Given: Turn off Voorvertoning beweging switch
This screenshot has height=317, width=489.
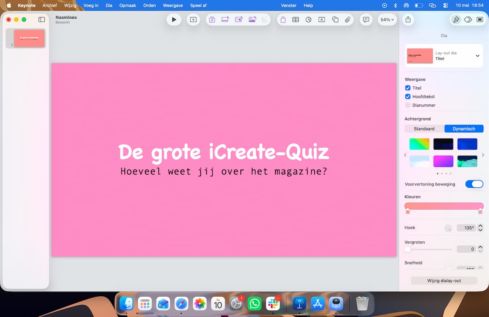Looking at the screenshot, I should pyautogui.click(x=474, y=184).
